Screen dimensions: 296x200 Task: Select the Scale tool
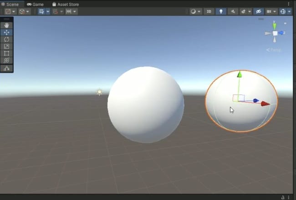click(x=7, y=46)
